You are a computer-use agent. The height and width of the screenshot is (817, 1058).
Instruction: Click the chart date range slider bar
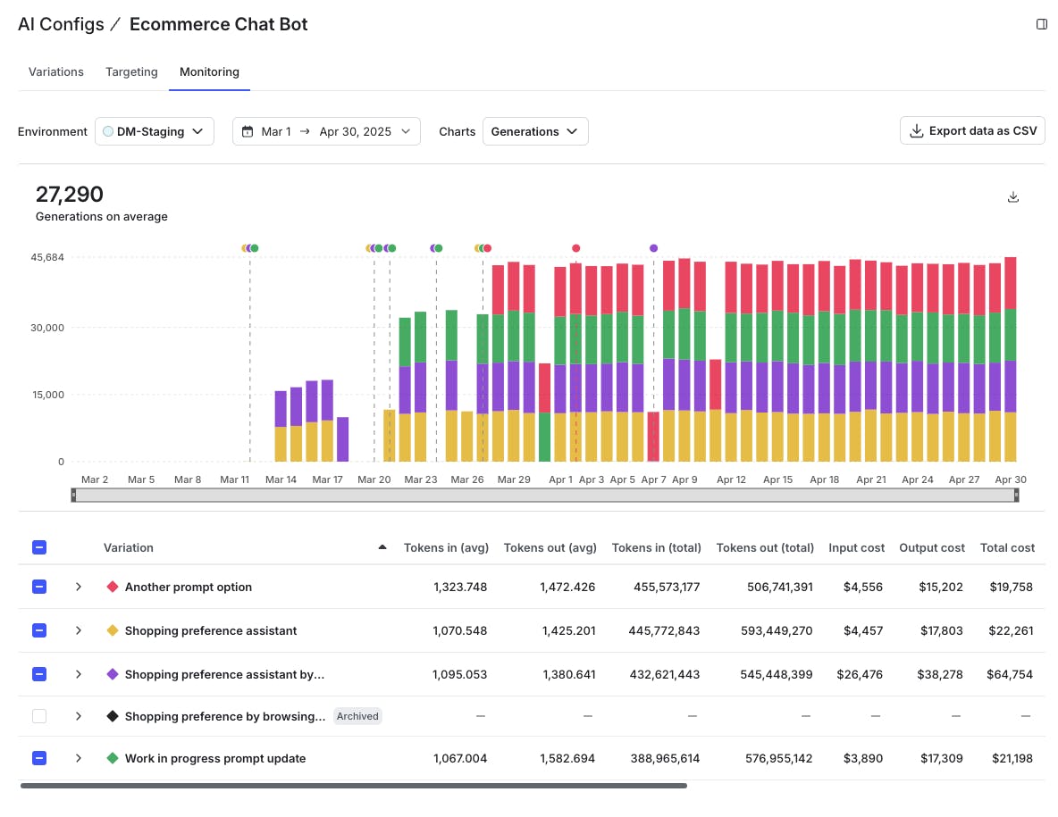coord(544,496)
